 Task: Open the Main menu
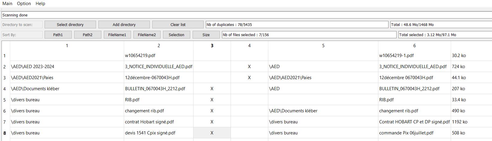(x=7, y=4)
